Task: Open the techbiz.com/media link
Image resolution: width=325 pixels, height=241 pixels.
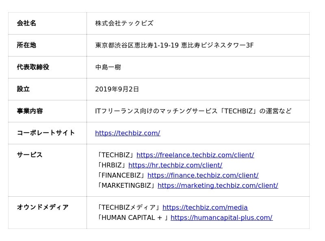Action: [205, 207]
